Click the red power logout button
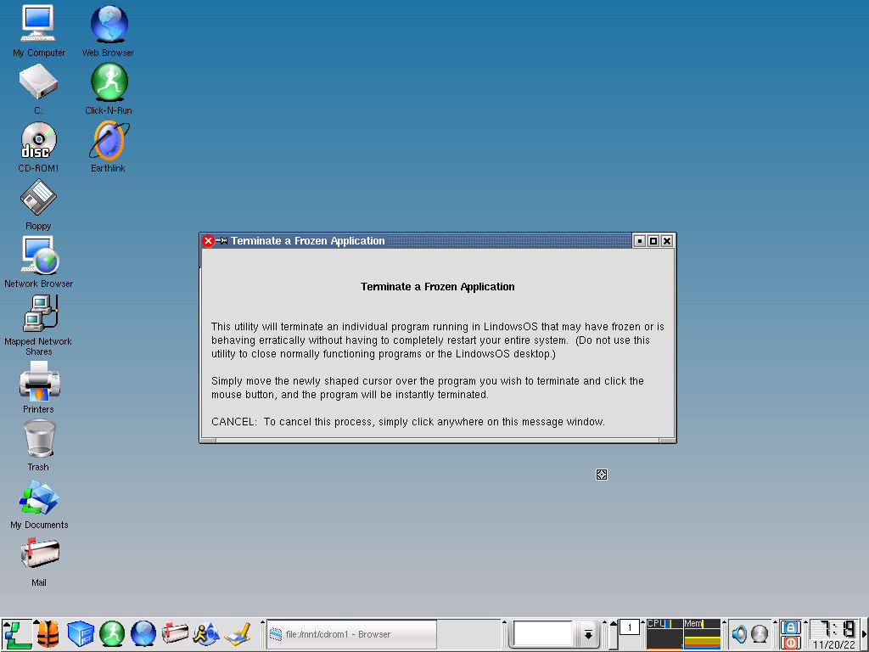Image resolution: width=869 pixels, height=652 pixels. (791, 643)
